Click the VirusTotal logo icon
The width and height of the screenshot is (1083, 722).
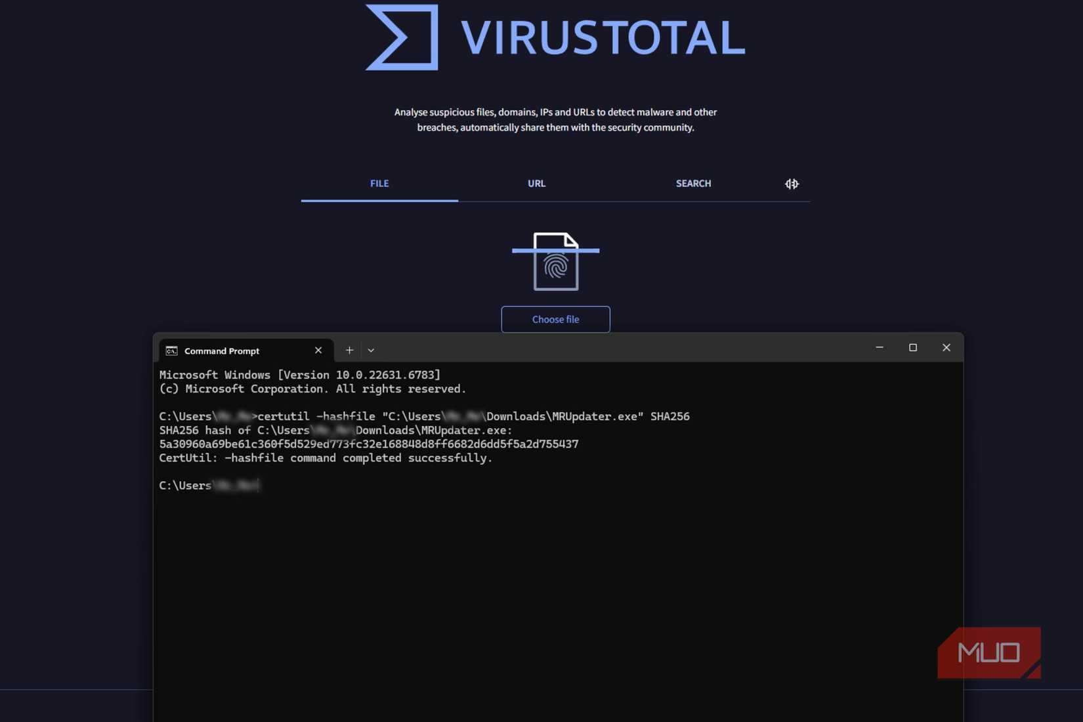click(x=401, y=37)
